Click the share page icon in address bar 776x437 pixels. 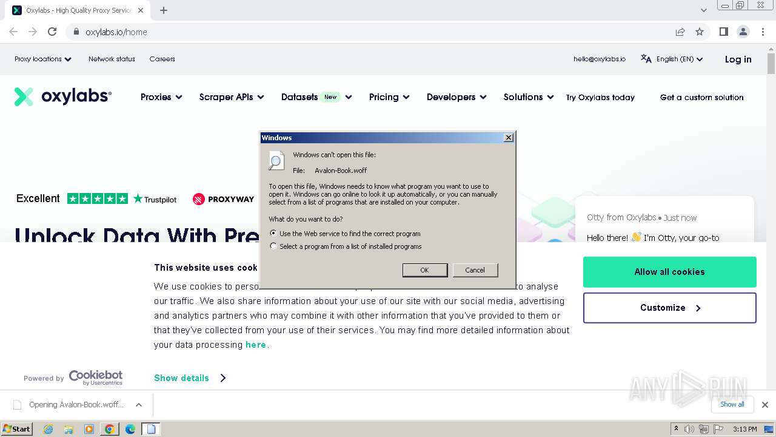[x=680, y=32]
